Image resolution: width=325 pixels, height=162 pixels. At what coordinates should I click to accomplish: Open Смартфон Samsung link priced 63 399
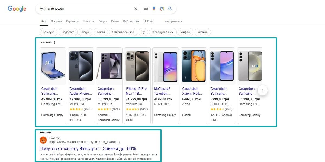coord(106,91)
